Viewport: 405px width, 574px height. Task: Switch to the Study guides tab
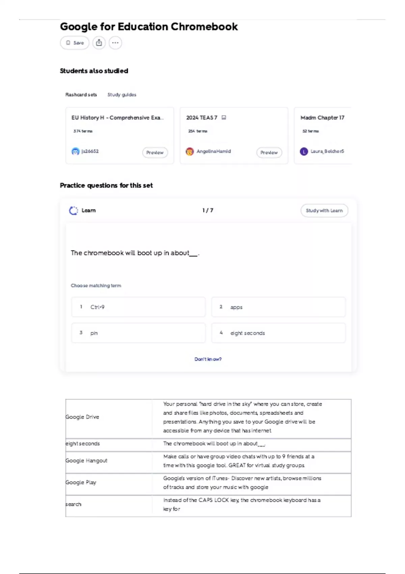pos(122,95)
